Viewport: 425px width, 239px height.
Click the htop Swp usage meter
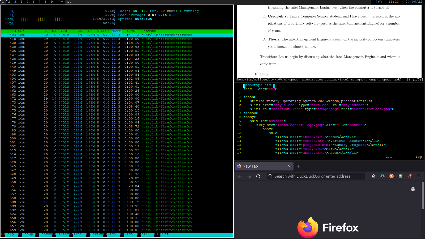[x=60, y=23]
